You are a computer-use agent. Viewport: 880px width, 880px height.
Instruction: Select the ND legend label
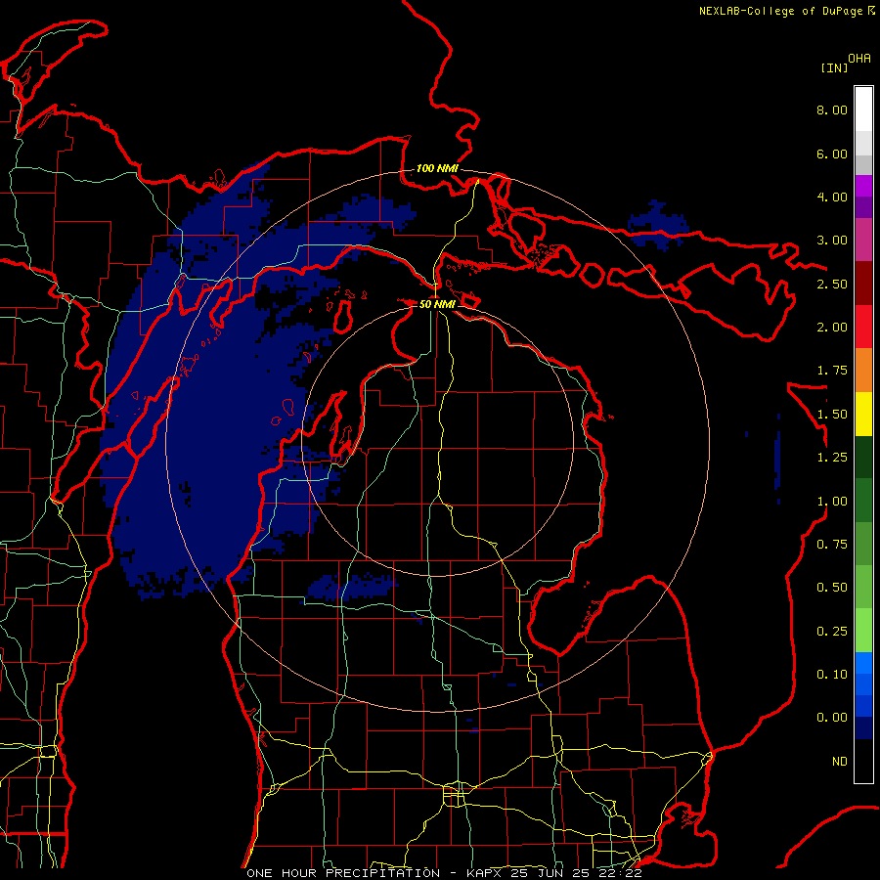840,762
